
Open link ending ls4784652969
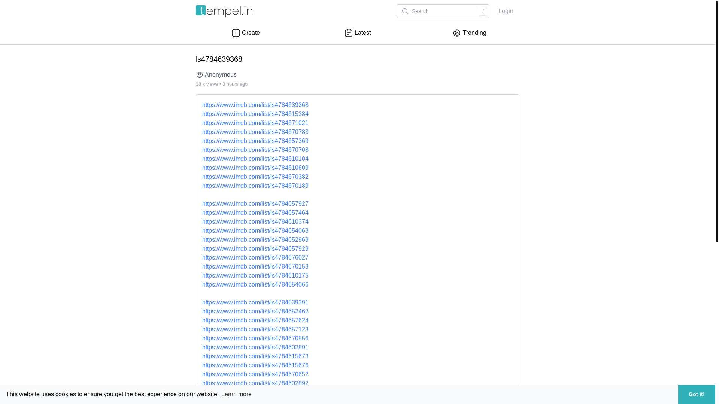click(255, 240)
